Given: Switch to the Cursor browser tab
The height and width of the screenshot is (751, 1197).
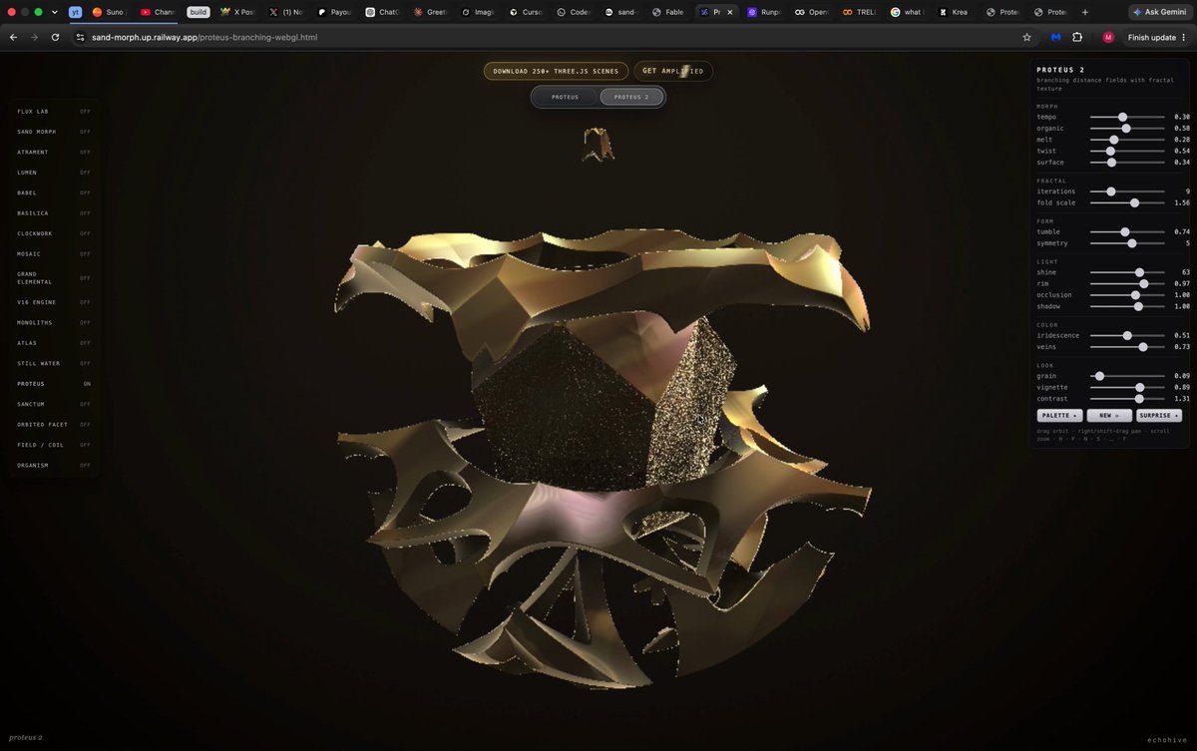Looking at the screenshot, I should [525, 12].
